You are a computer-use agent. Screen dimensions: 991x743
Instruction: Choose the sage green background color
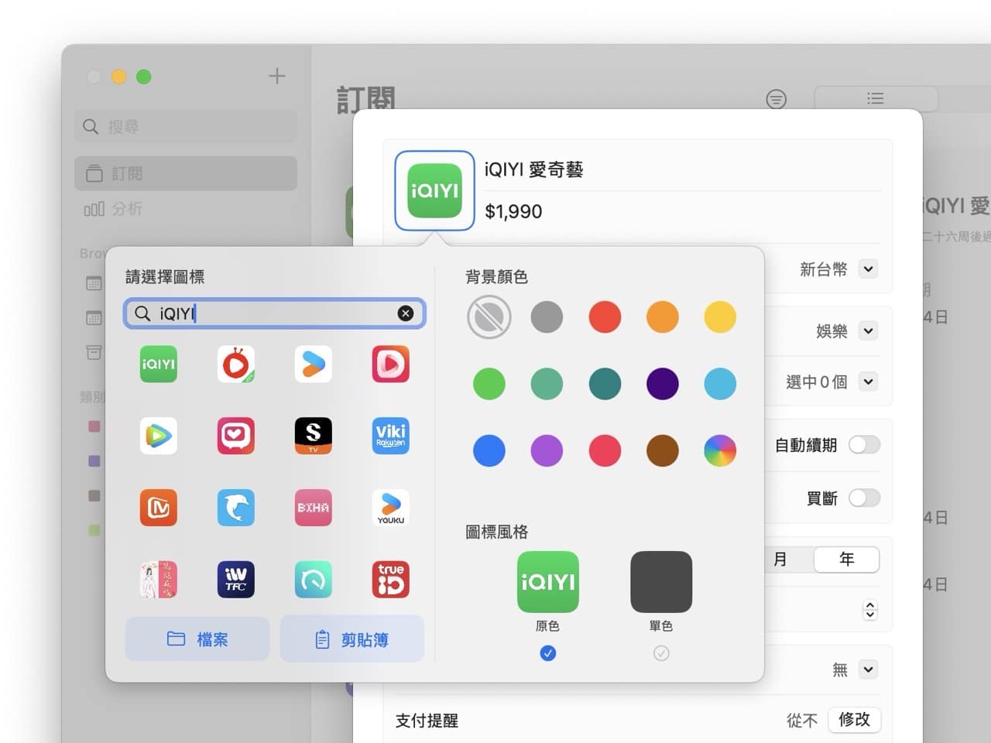coord(547,383)
